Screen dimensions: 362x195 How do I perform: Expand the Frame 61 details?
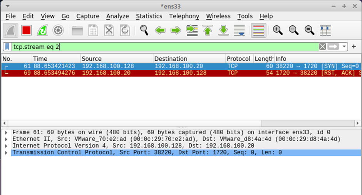(6, 132)
